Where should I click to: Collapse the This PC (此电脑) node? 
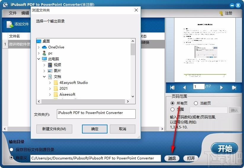pos(39,59)
